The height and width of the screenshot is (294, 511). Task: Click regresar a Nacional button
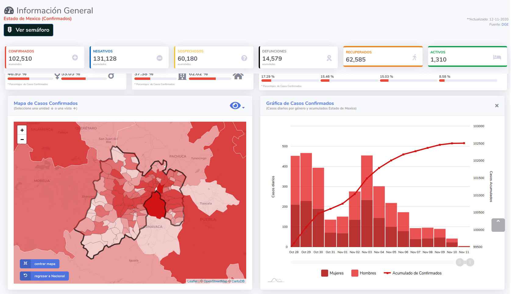click(x=44, y=276)
